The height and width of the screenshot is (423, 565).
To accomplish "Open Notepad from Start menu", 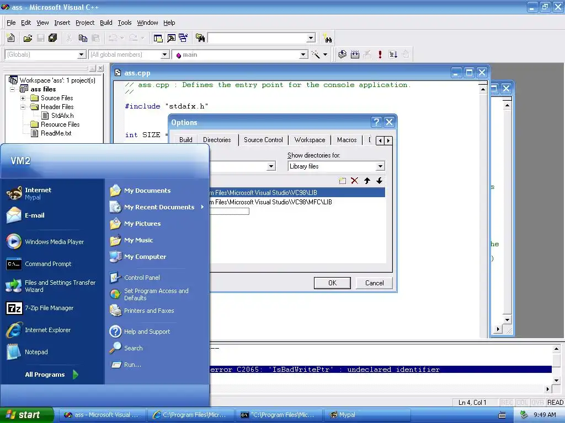I will (x=27, y=352).
